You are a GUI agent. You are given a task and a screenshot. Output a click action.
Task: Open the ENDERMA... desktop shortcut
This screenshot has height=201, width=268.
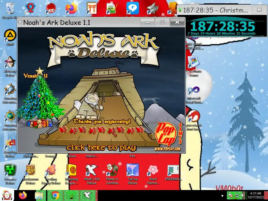(x=173, y=173)
